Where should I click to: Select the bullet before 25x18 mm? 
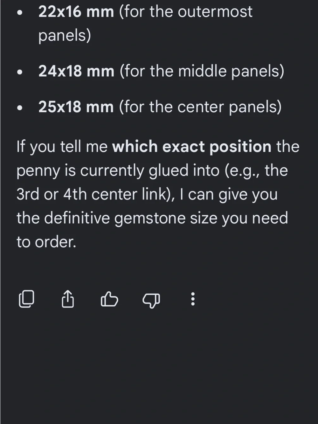click(x=20, y=108)
